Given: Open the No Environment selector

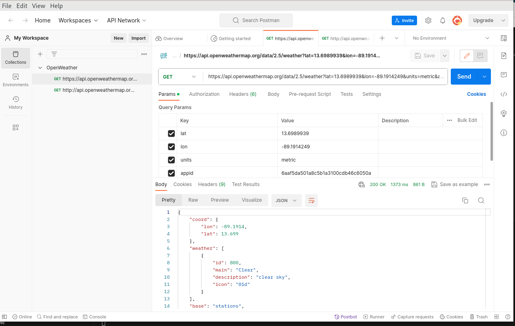Looking at the screenshot, I should 451,38.
